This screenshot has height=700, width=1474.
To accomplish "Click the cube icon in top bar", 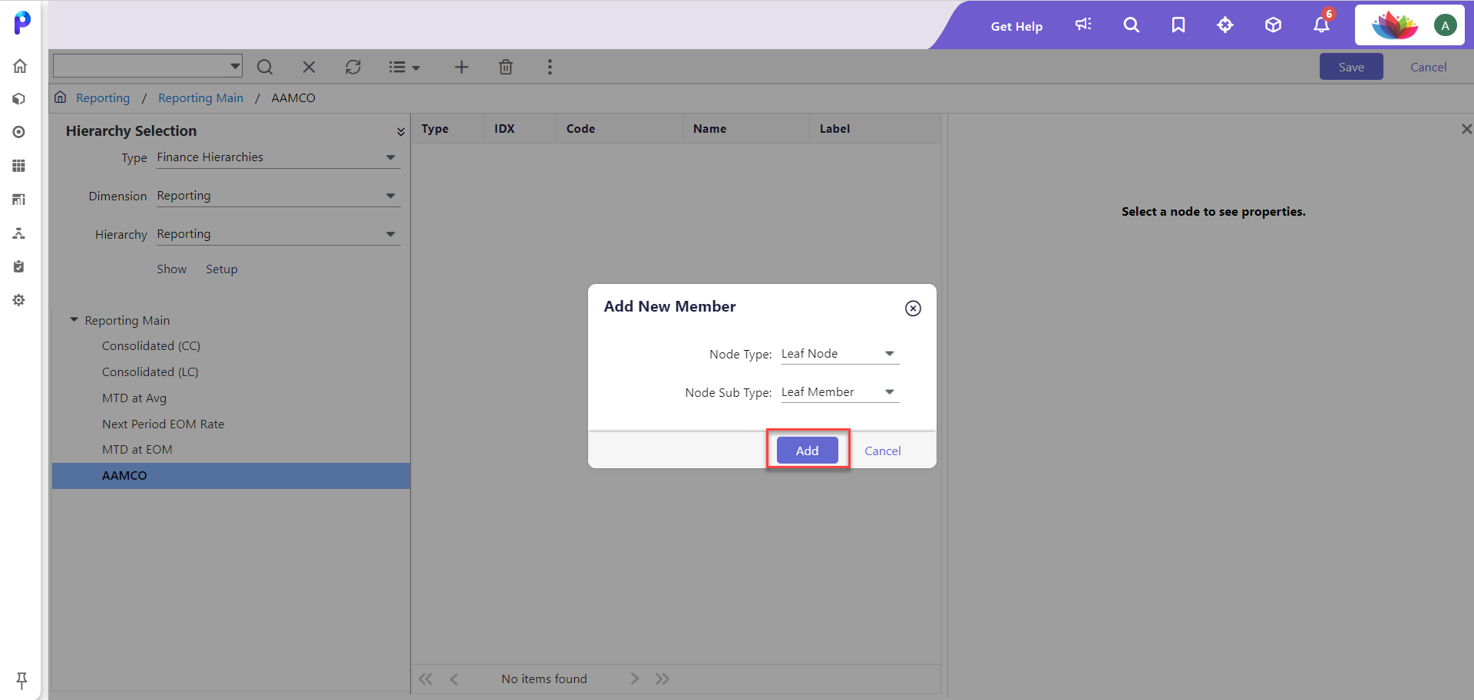I will (x=1273, y=25).
